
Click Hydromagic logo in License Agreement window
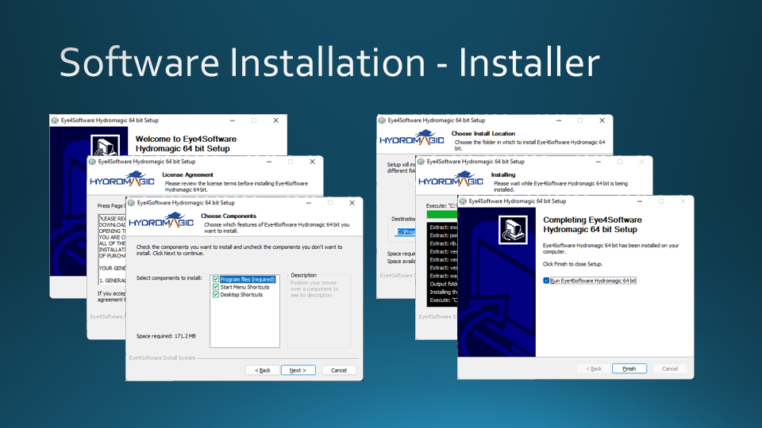pos(122,180)
